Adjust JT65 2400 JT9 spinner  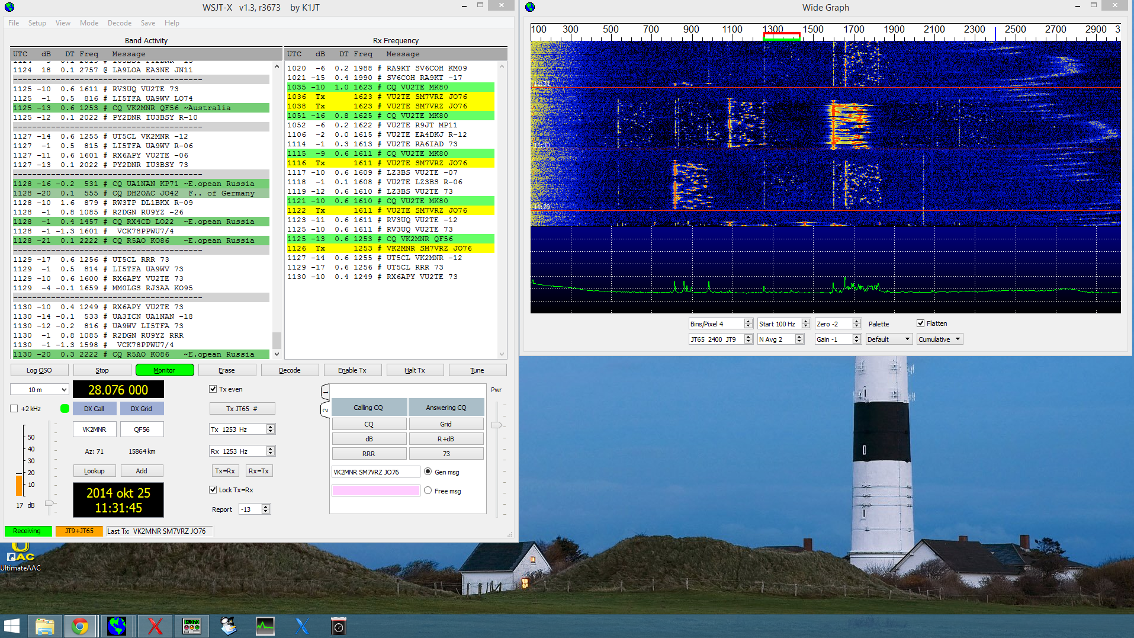748,339
